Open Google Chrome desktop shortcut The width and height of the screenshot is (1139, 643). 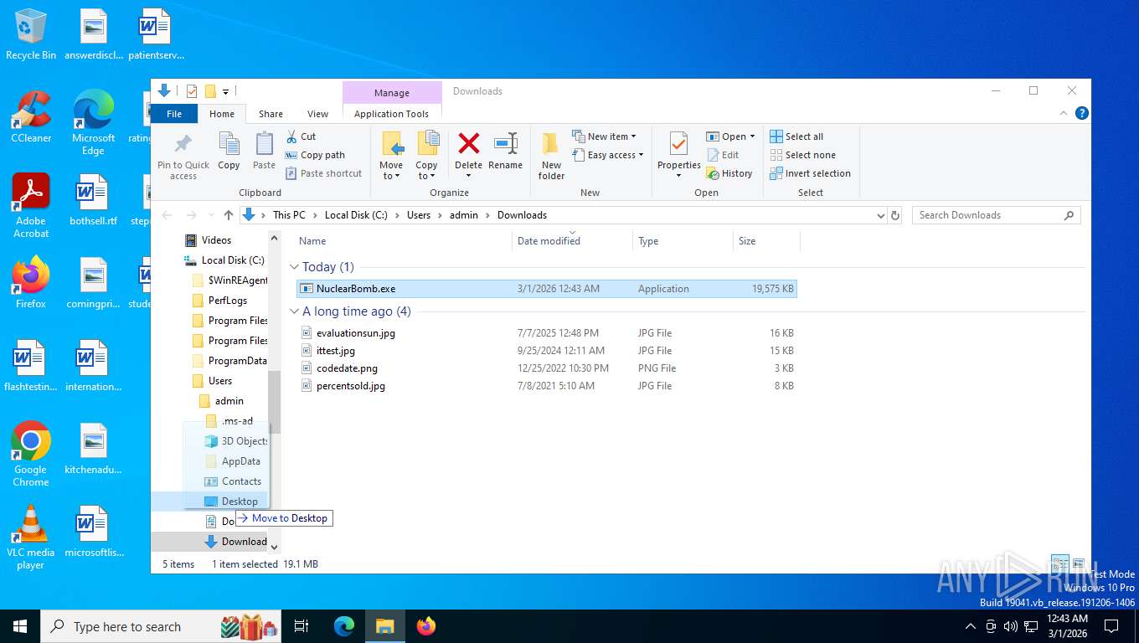31,454
